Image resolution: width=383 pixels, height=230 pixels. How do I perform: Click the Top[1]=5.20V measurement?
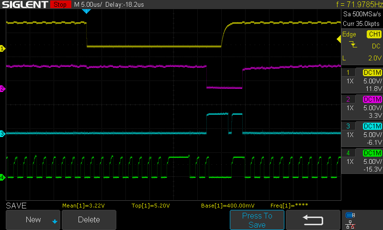[x=150, y=206]
